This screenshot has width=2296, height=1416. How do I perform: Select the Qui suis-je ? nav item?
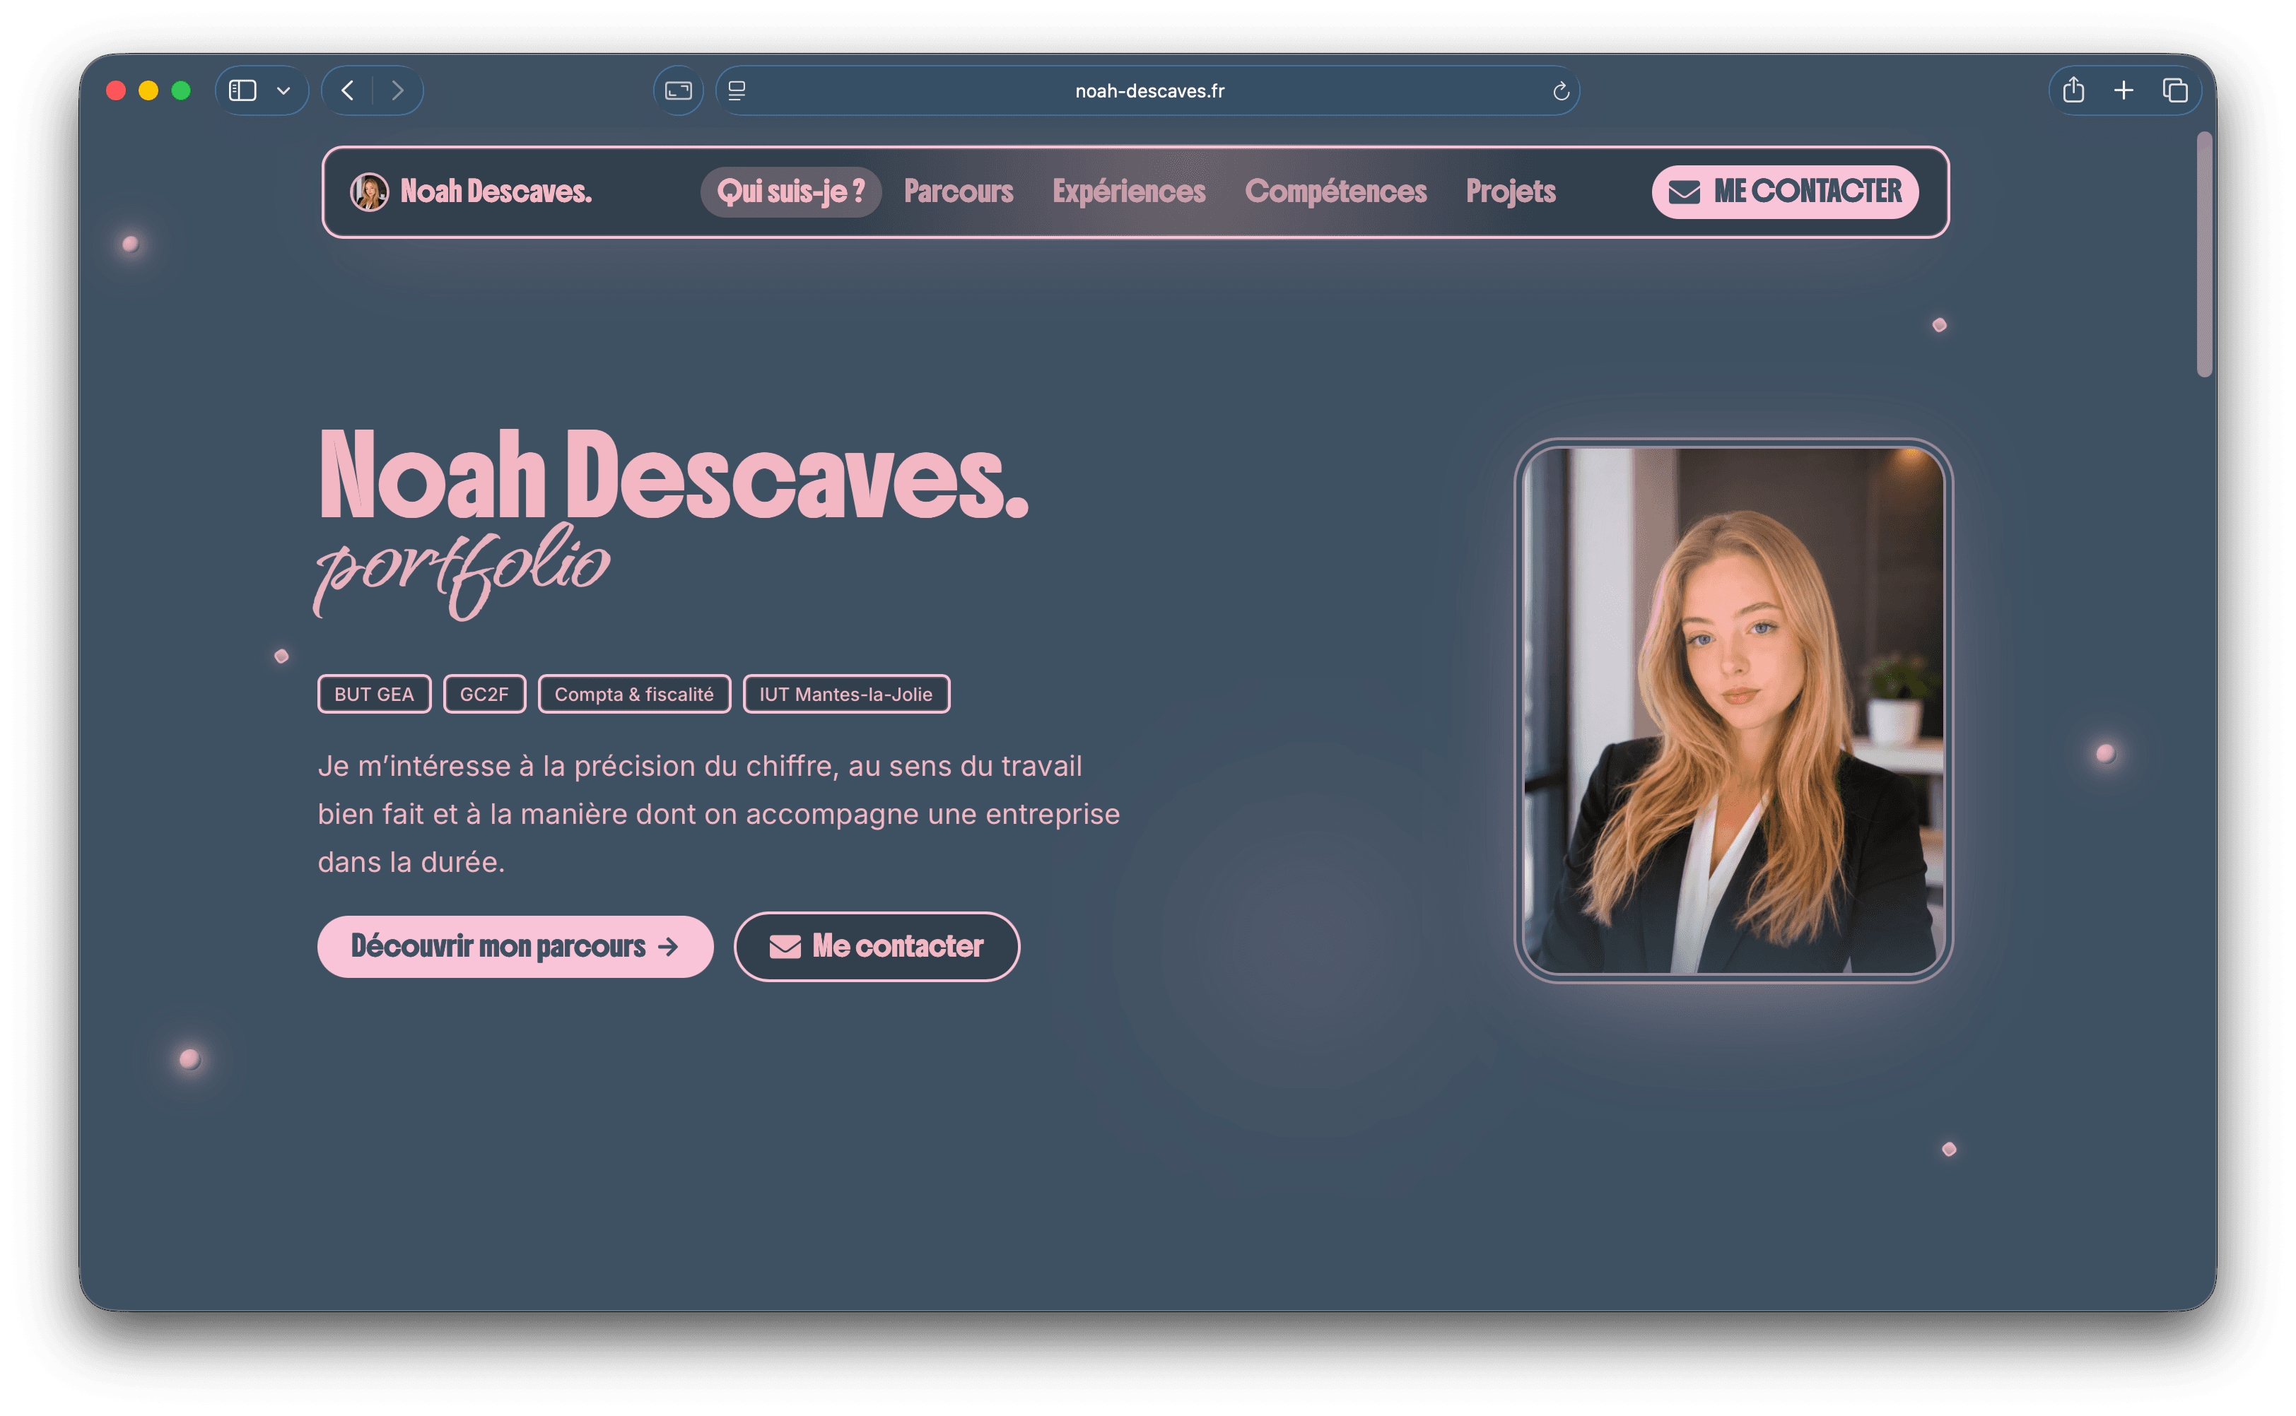(790, 192)
